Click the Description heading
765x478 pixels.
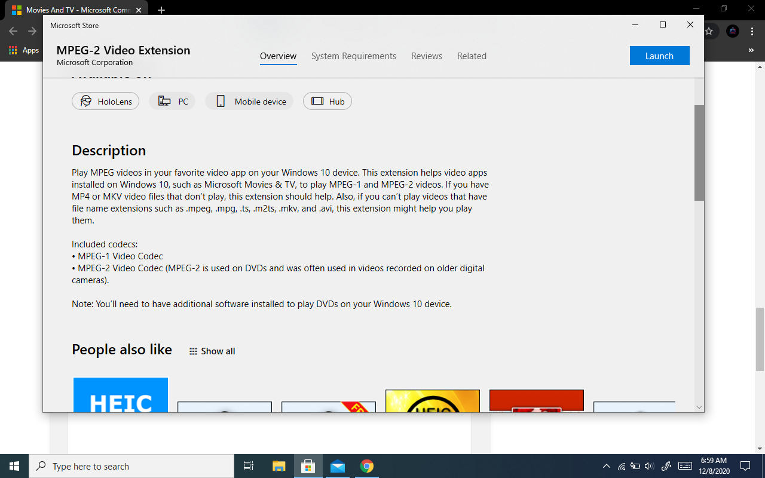[109, 150]
